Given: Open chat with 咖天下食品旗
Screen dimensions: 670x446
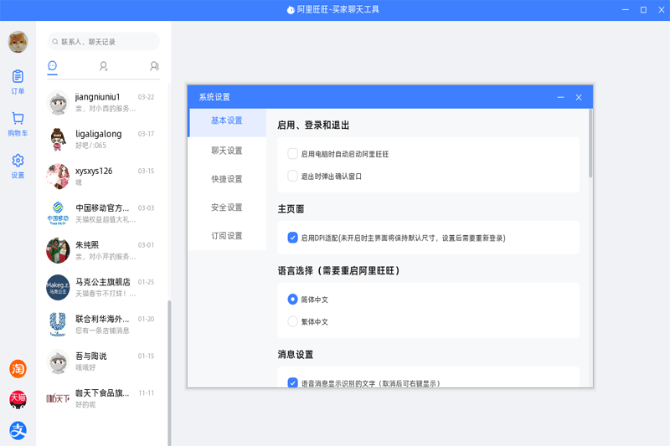Looking at the screenshot, I should [x=102, y=398].
